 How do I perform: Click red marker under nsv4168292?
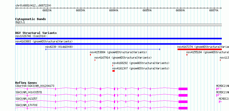coord(113,66)
